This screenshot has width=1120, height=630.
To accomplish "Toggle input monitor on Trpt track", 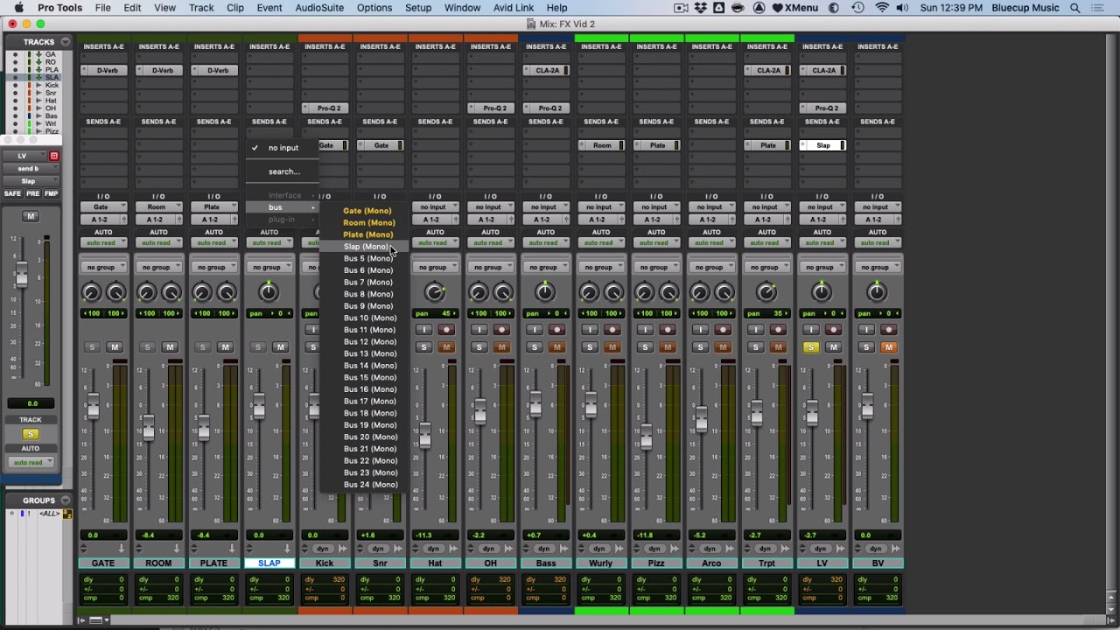I will [756, 330].
